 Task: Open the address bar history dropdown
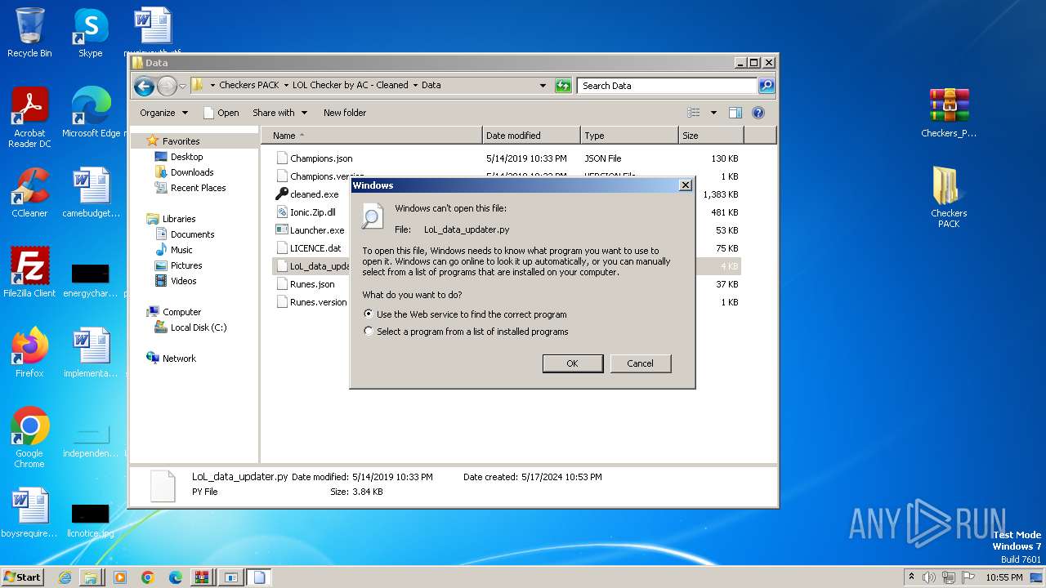click(x=543, y=85)
